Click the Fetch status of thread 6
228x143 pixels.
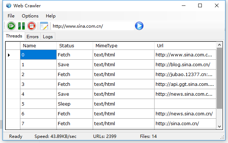click(75, 114)
